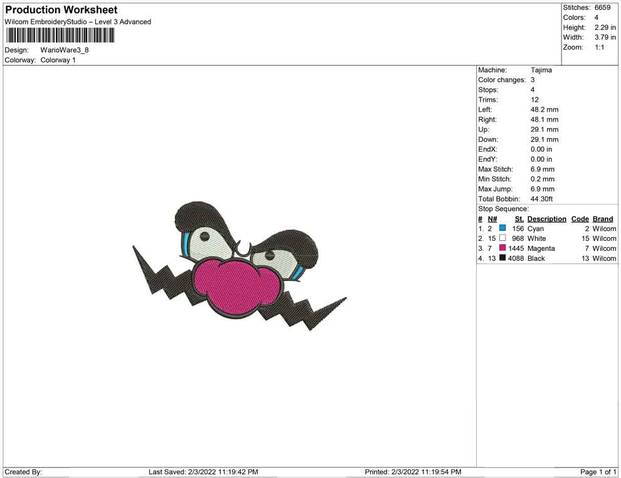Click the 'Color changes:' label
The image size is (621, 478).
tap(502, 80)
